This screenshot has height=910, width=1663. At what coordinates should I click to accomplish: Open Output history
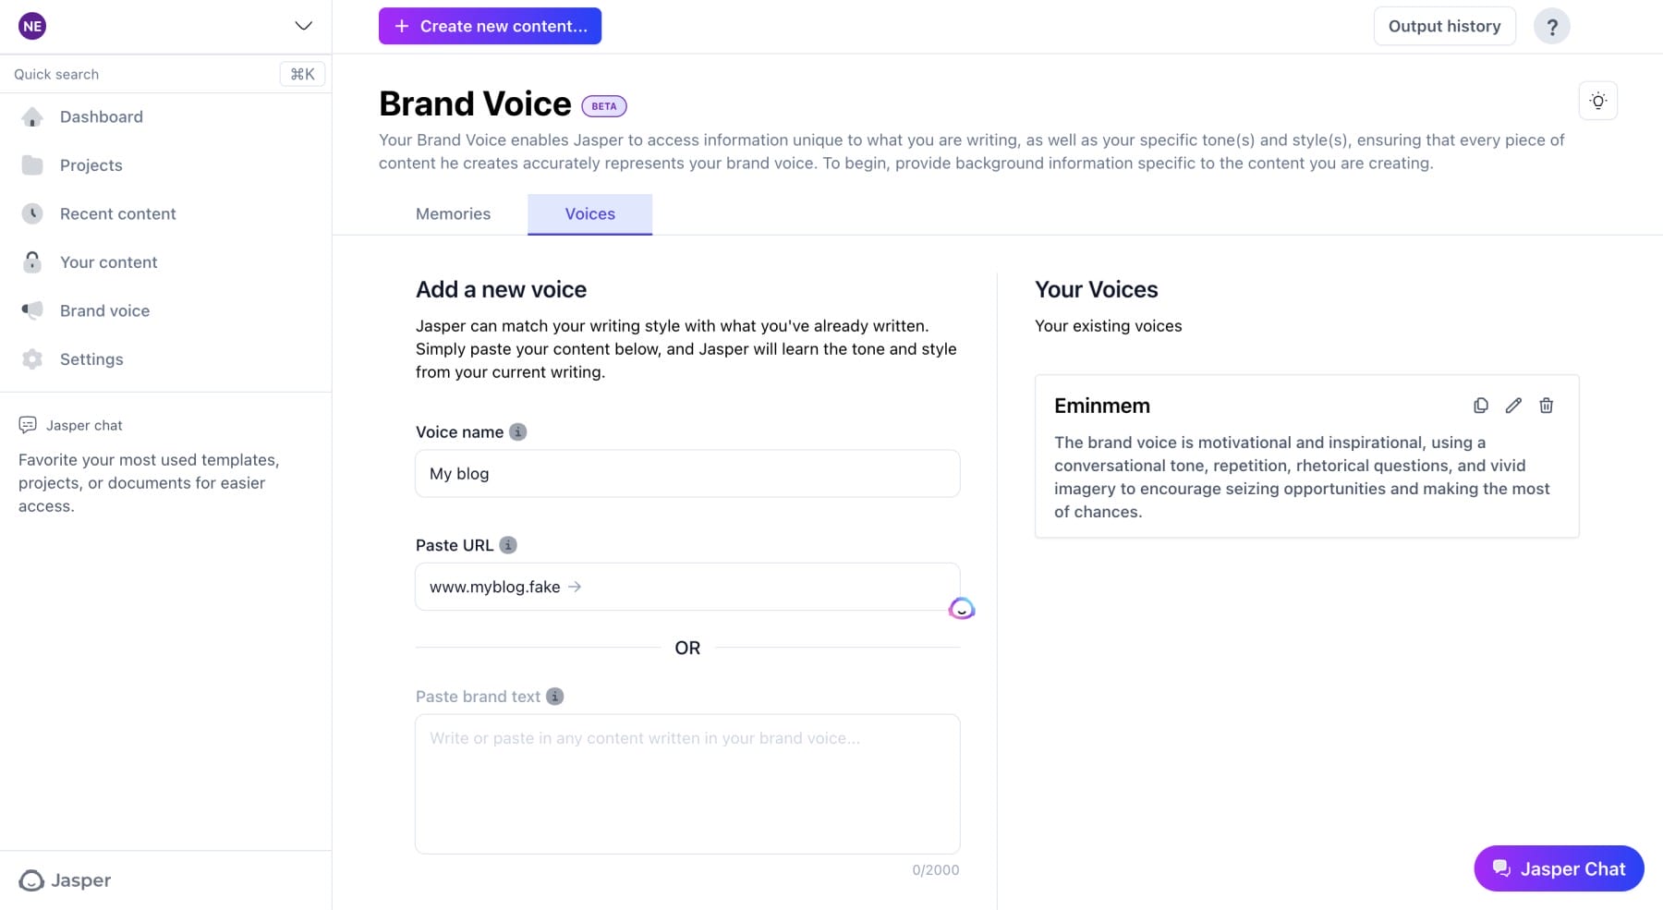[x=1444, y=26]
